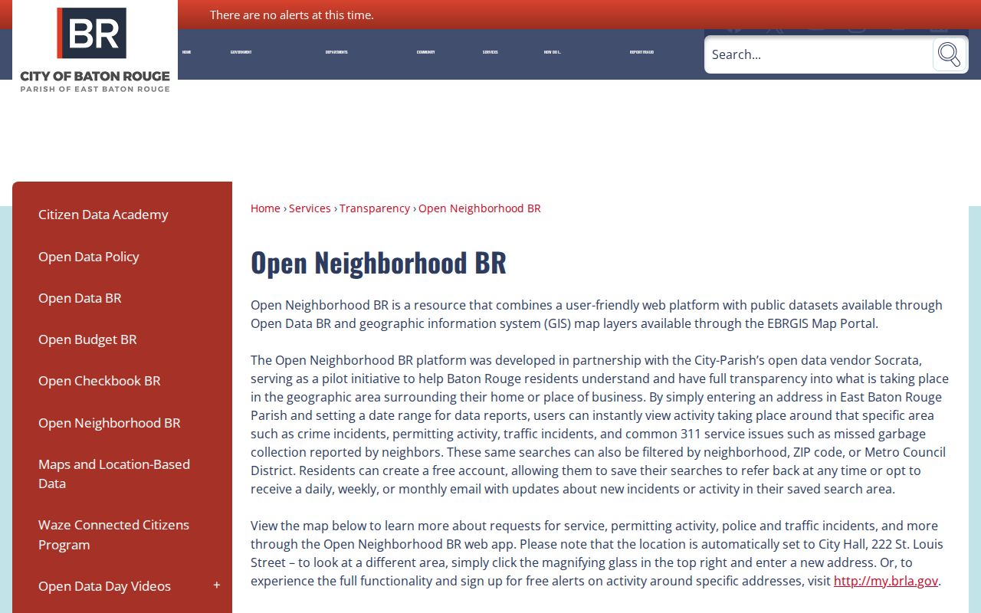Open the Open Data Policy sidebar link
Screen dimensions: 981x613
(x=89, y=257)
